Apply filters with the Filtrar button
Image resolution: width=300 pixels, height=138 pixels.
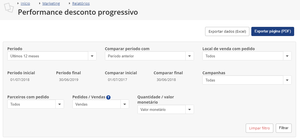coord(284,128)
